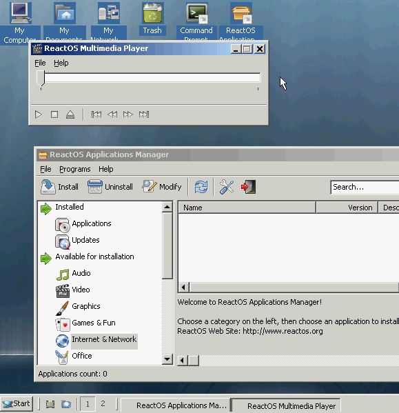Select the Office category
The height and width of the screenshot is (413, 399).
[x=82, y=356]
